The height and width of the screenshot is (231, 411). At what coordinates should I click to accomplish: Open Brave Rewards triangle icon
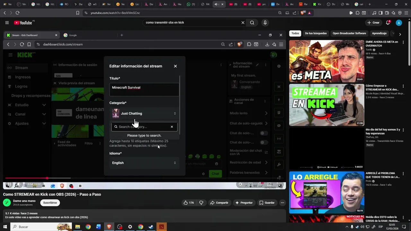(310, 13)
